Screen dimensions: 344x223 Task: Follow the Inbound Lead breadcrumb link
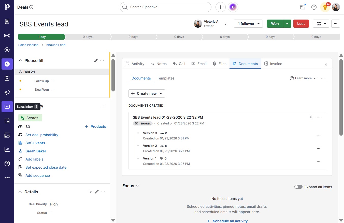tap(55, 45)
